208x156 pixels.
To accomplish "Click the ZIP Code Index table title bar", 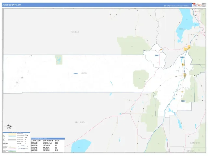I will coord(48,139).
